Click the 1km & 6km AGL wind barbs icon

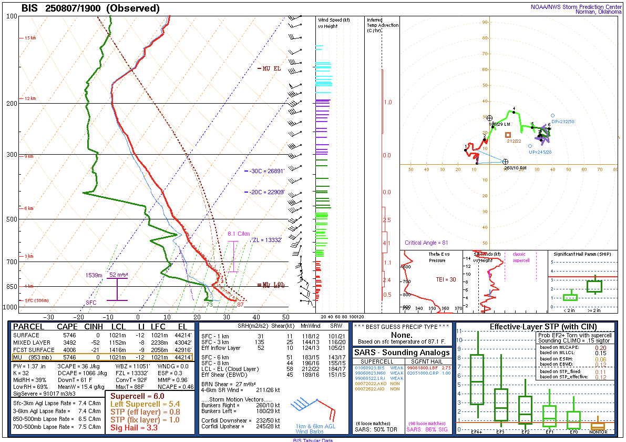coord(313,409)
